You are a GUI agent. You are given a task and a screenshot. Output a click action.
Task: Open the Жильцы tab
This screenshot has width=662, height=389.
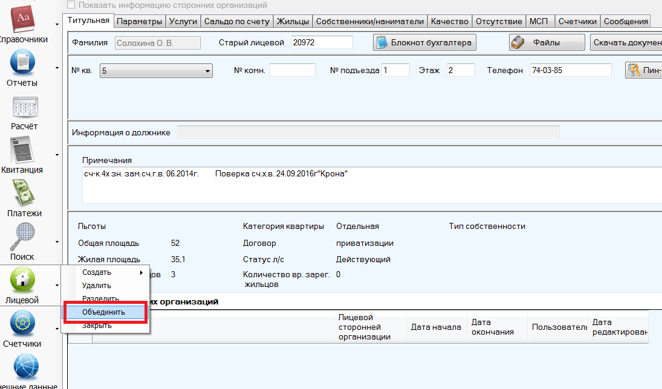tap(293, 22)
